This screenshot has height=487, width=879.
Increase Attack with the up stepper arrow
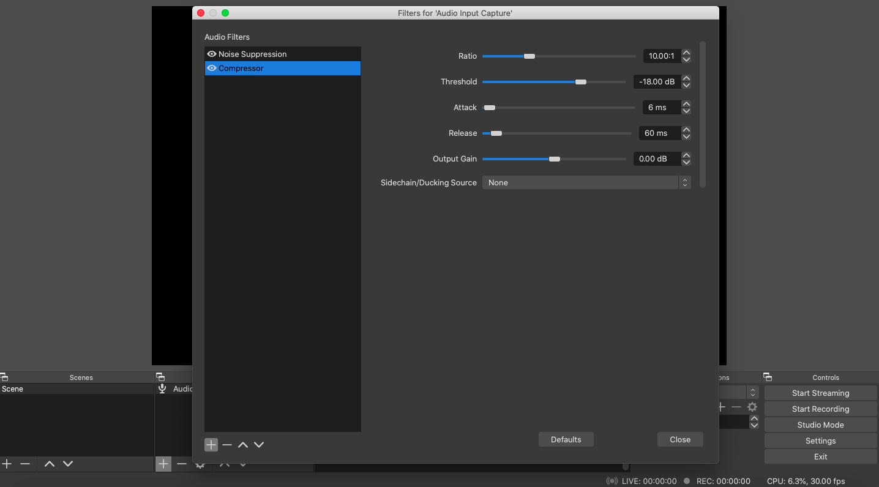click(686, 104)
